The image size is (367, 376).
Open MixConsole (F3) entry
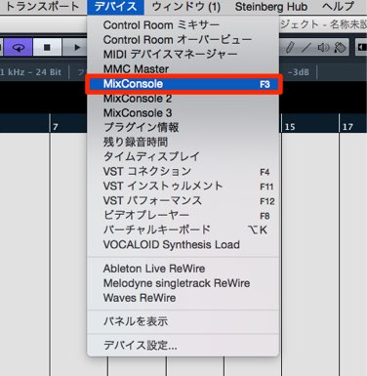click(x=183, y=84)
